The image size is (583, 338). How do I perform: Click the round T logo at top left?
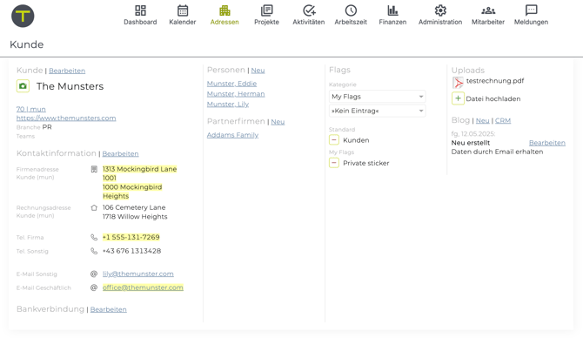click(23, 16)
